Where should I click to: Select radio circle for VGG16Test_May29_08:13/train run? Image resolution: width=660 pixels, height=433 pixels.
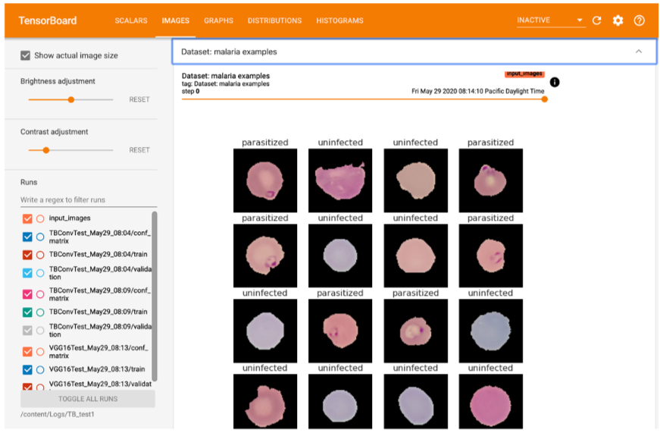(x=40, y=369)
